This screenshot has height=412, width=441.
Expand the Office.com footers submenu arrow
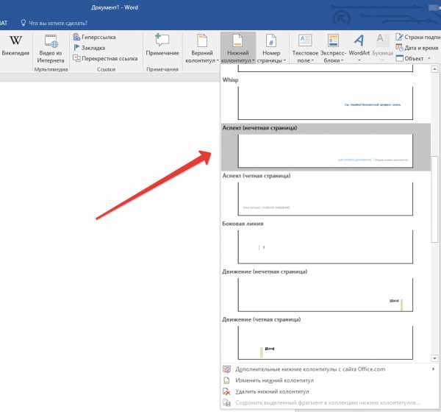[433, 369]
